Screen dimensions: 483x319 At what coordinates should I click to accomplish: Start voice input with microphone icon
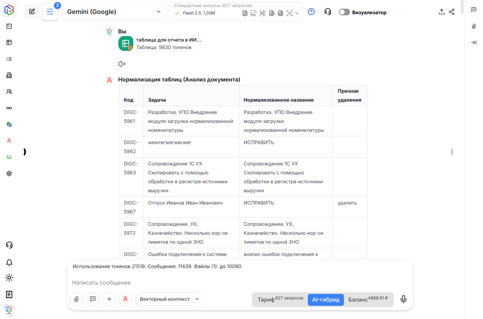[x=403, y=299]
